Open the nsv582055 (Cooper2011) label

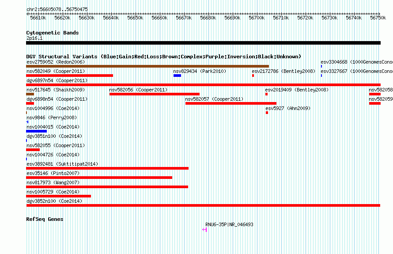56,145
